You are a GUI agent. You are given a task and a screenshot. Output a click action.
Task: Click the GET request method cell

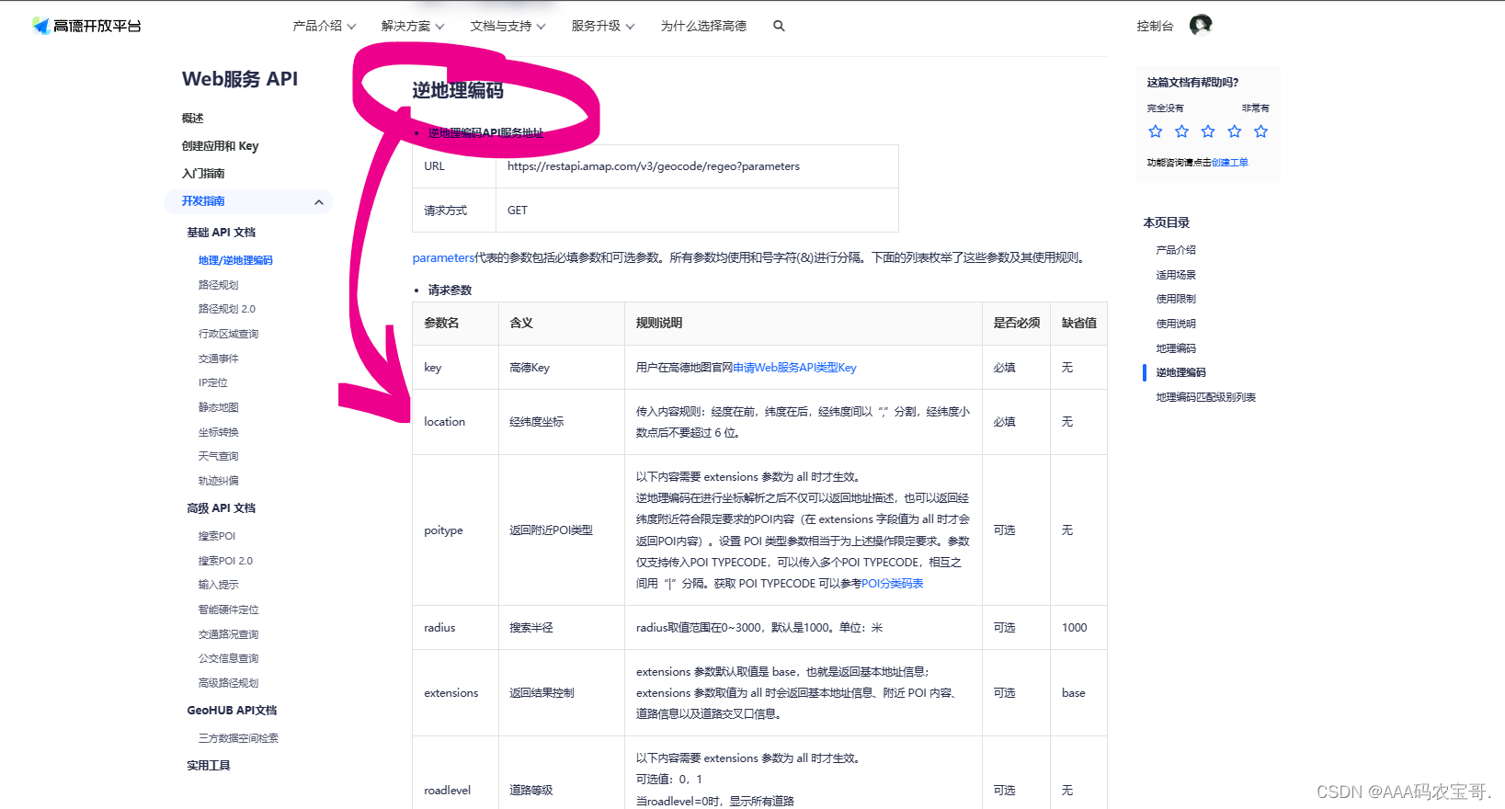tap(697, 211)
